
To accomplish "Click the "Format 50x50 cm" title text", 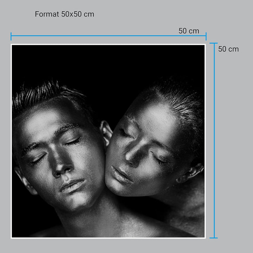I will tap(64, 14).
